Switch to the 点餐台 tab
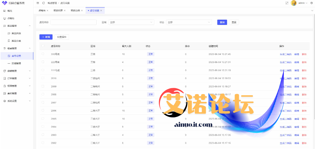Screen dimensions: 315x149 coord(42,10)
